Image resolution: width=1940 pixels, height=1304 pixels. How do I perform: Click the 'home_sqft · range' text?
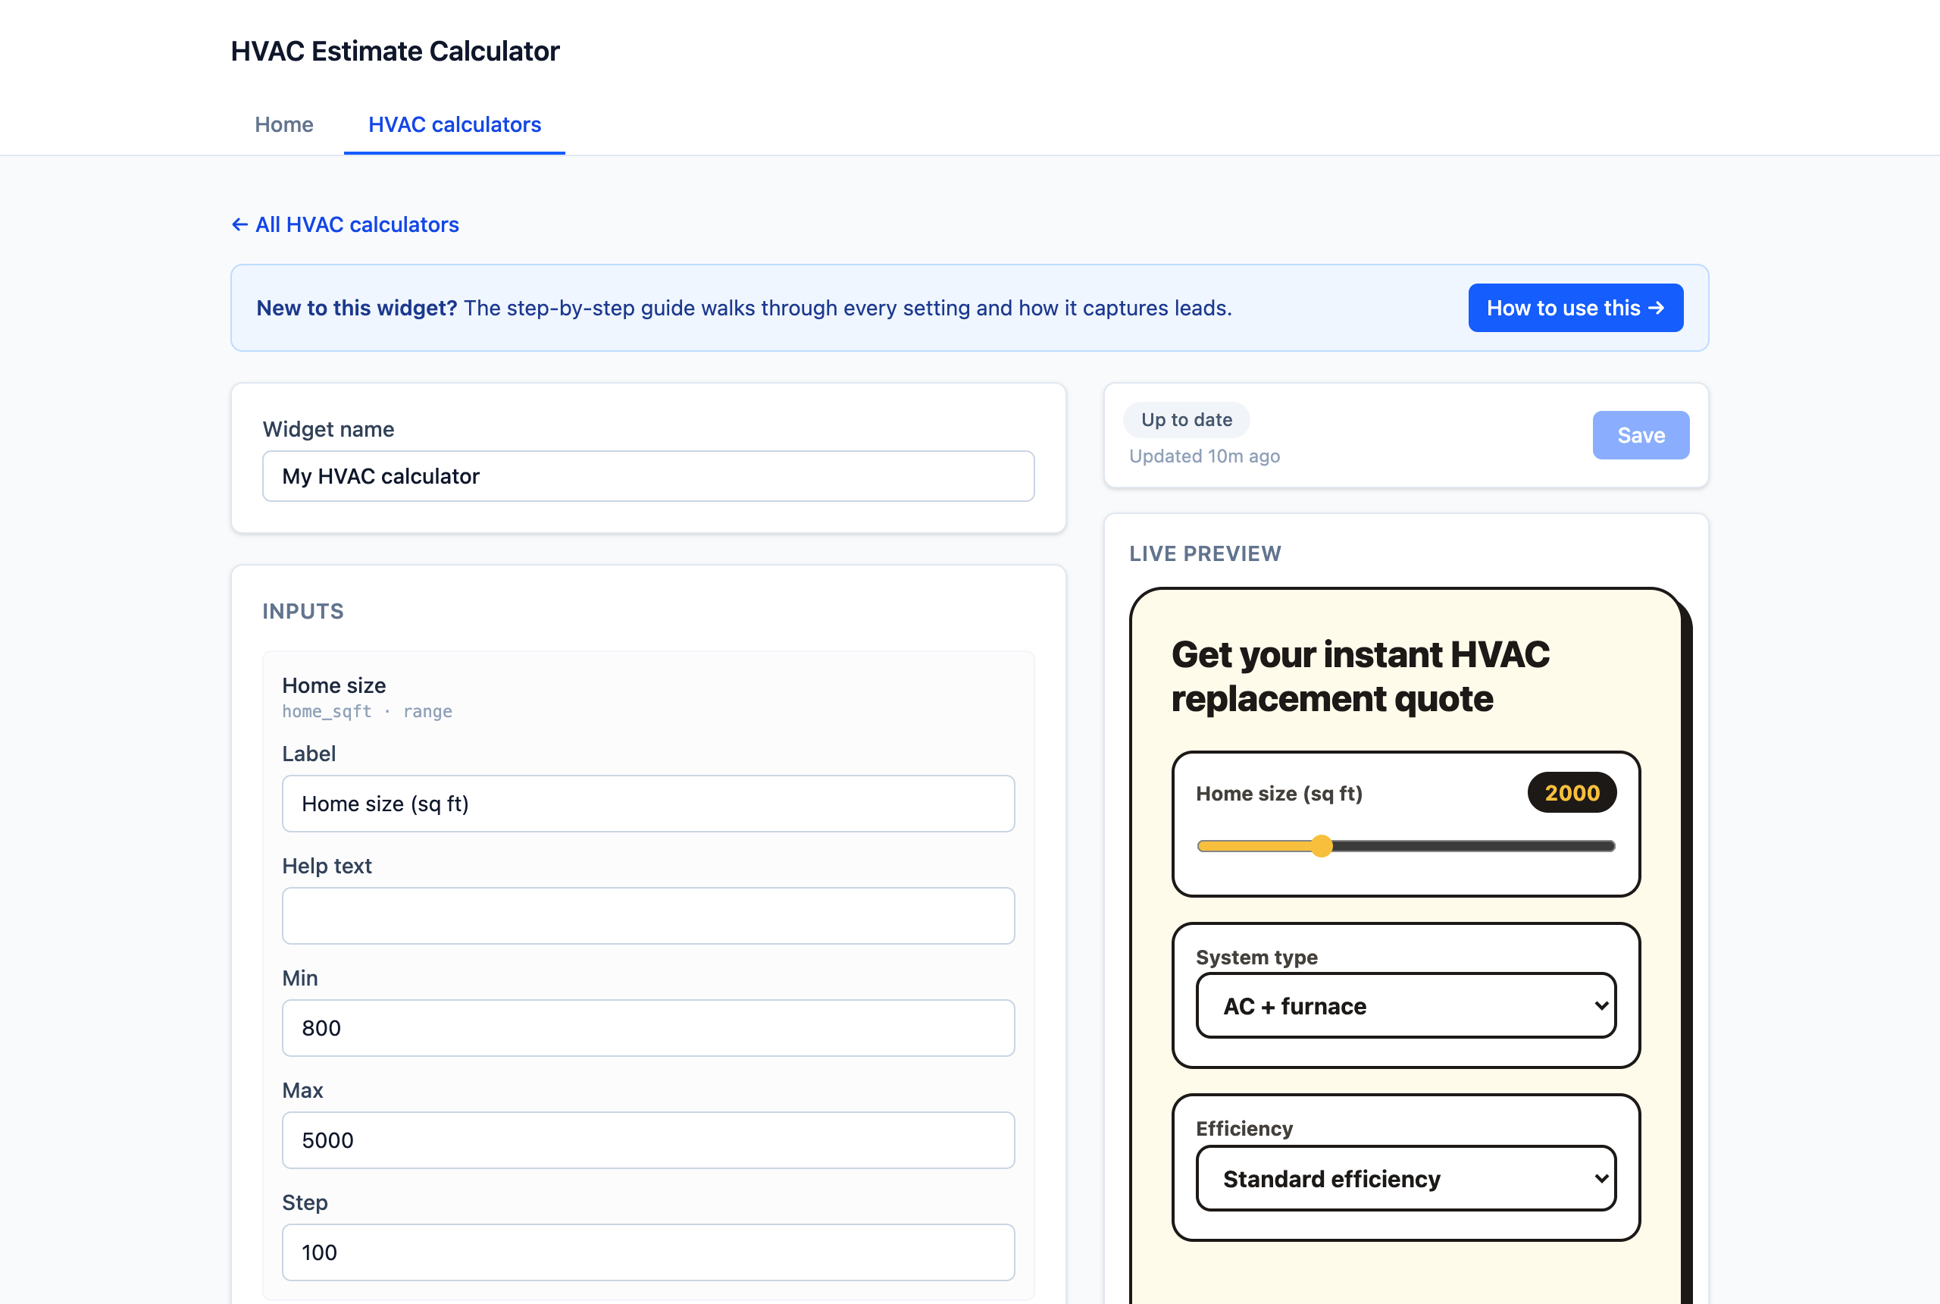(368, 711)
